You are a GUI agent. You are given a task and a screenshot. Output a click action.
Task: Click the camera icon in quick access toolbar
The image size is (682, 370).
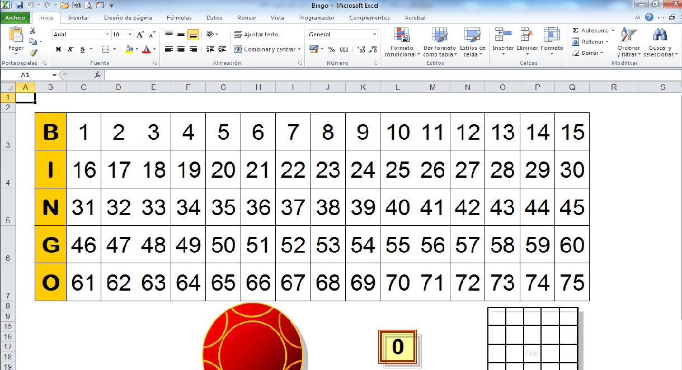(76, 5)
